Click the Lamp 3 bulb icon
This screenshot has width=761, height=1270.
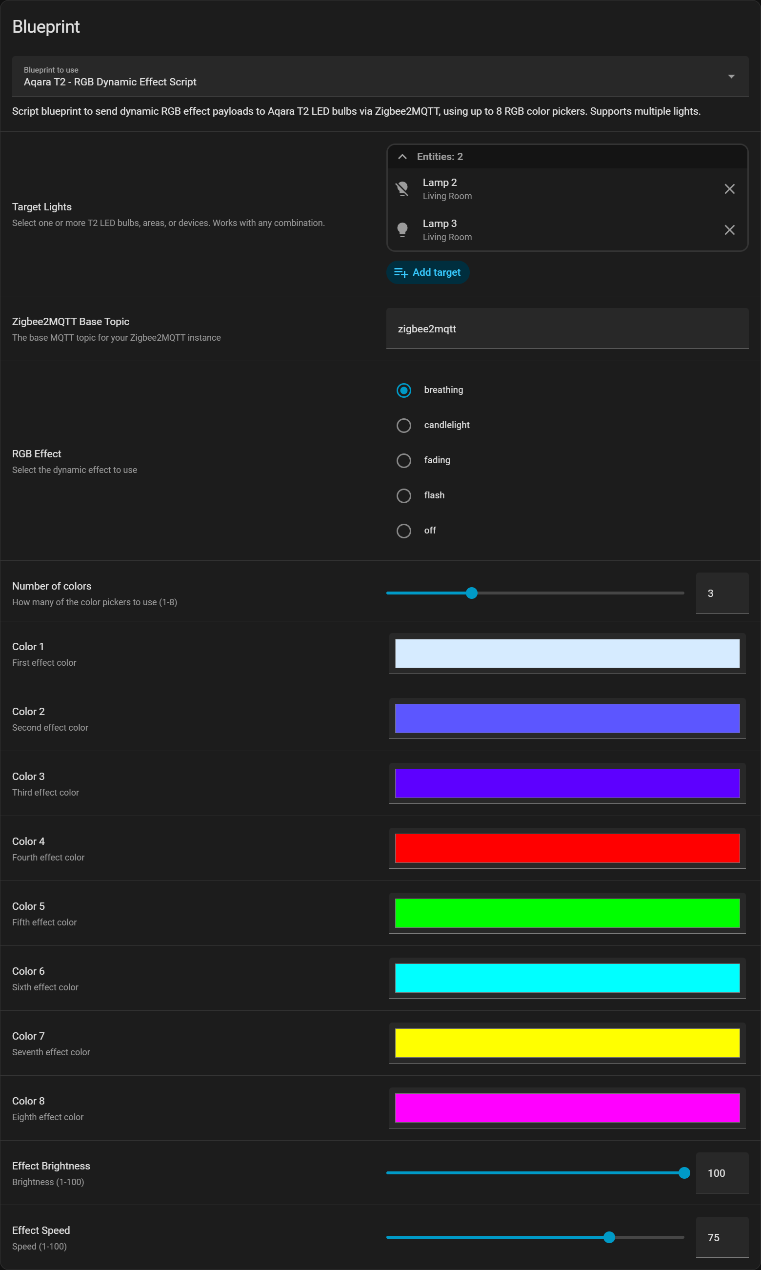coord(402,230)
